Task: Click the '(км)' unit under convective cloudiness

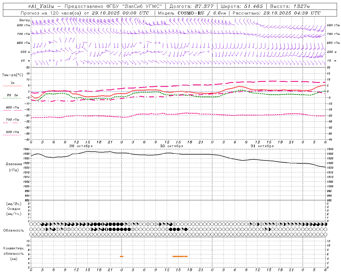Action: pos(14,259)
